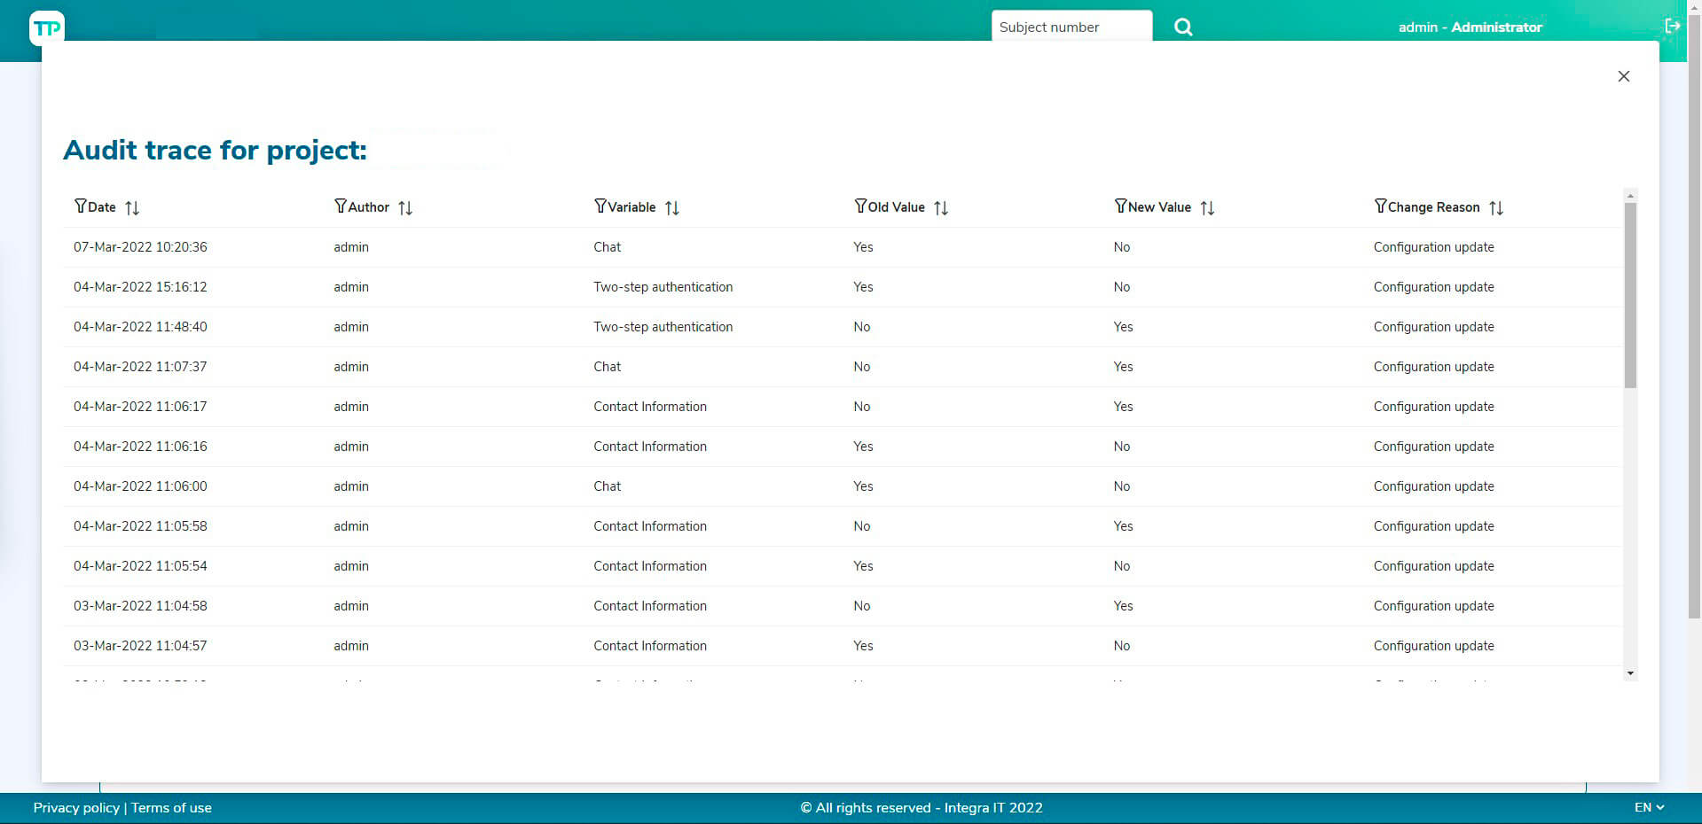Image resolution: width=1702 pixels, height=824 pixels.
Task: Open the New Value filter funnel
Action: coord(1119,206)
